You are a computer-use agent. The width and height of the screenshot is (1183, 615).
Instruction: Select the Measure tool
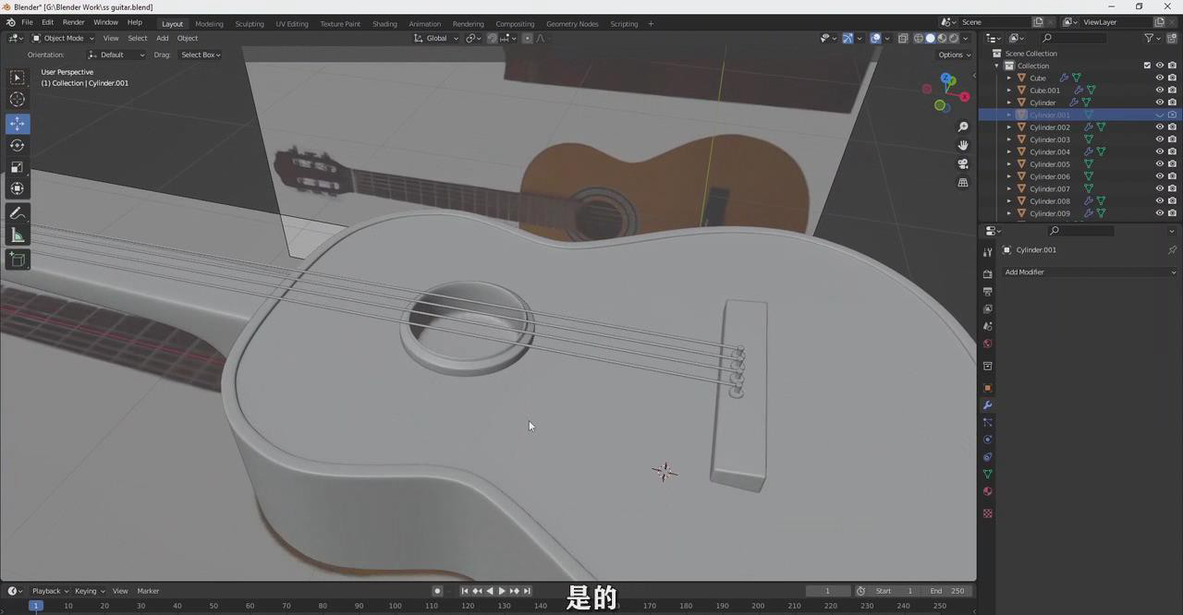(18, 235)
